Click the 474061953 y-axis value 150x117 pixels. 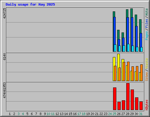coord(4,90)
